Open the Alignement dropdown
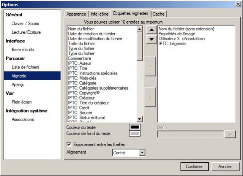The height and width of the screenshot is (176, 243). coord(142,152)
